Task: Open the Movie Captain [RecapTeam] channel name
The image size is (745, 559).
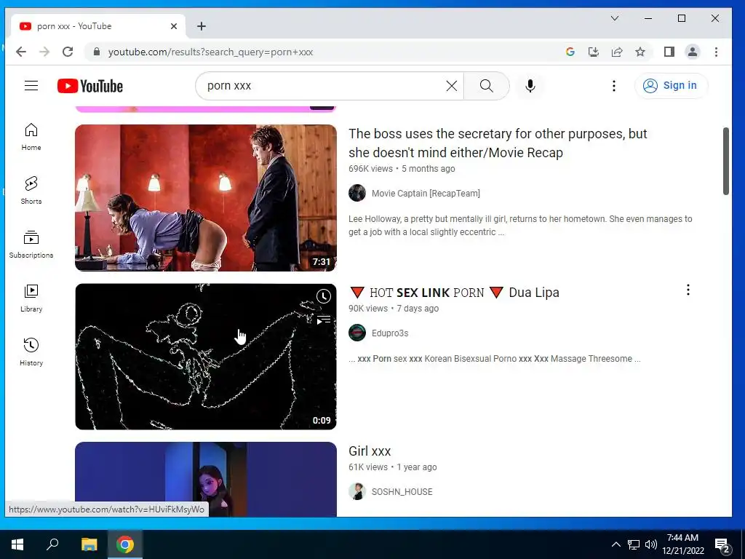Action: click(426, 194)
